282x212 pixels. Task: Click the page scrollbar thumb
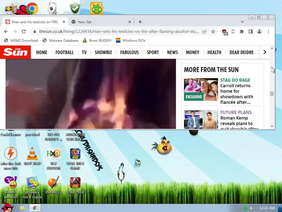click(272, 94)
